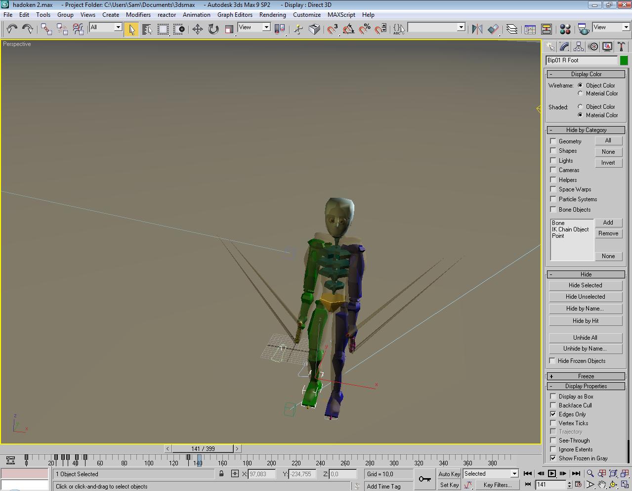This screenshot has width=632, height=491.
Task: Open the Graph Editors menu
Action: (235, 15)
